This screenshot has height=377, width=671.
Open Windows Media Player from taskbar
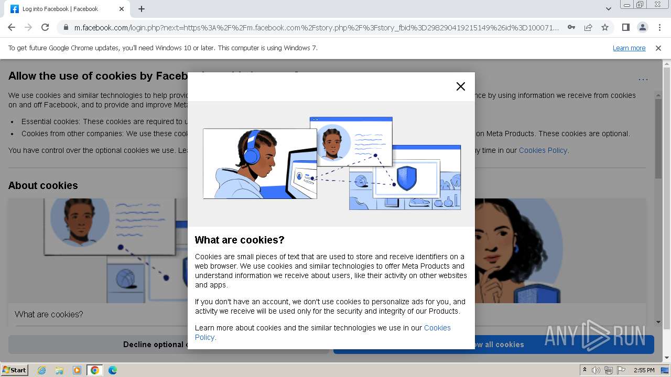click(77, 370)
